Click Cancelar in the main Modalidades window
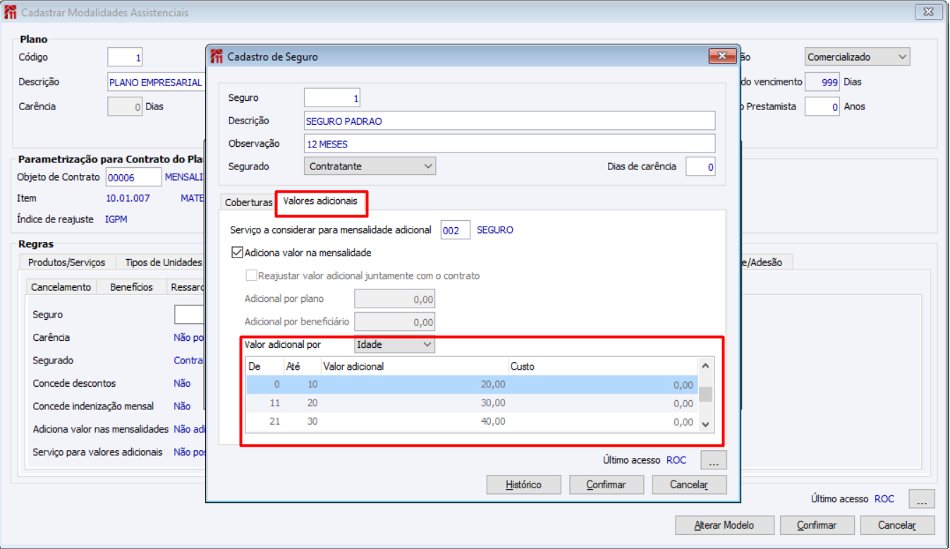 [x=897, y=525]
